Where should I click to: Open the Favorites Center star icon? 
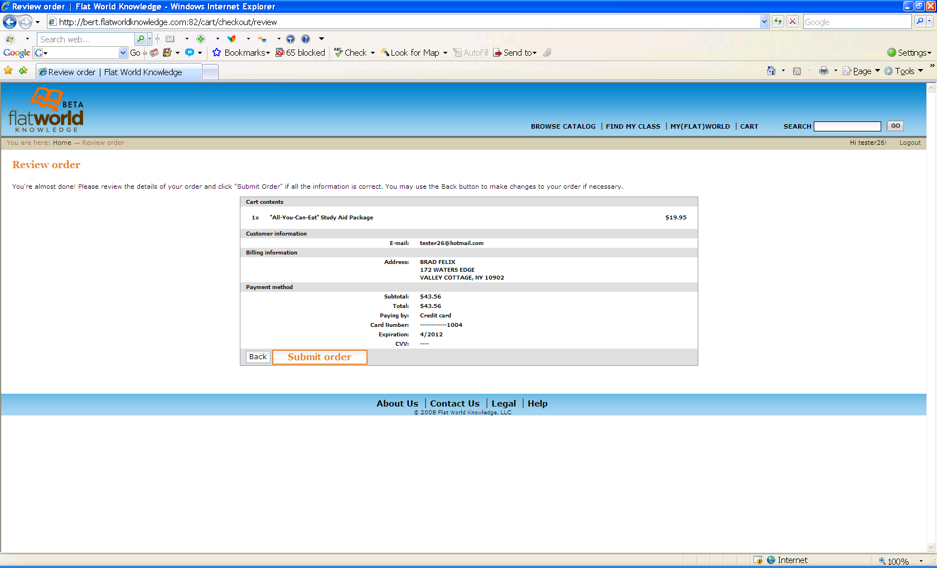pos(8,71)
